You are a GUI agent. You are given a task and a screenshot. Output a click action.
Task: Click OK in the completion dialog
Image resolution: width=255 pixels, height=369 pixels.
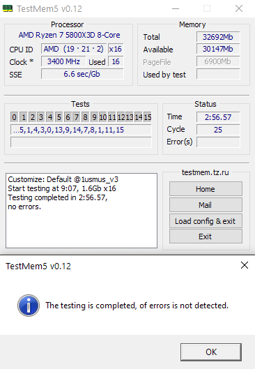[x=211, y=352]
